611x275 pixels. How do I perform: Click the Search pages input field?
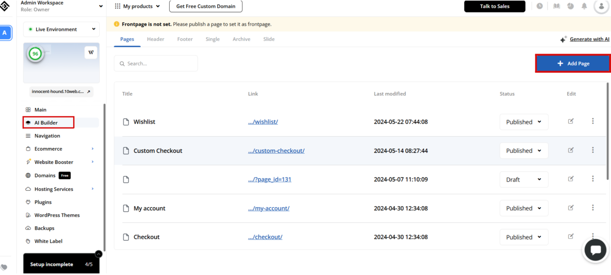[156, 64]
